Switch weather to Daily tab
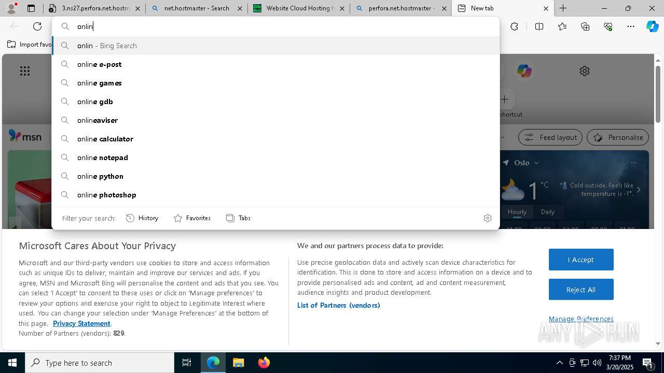The width and height of the screenshot is (664, 373). [548, 212]
